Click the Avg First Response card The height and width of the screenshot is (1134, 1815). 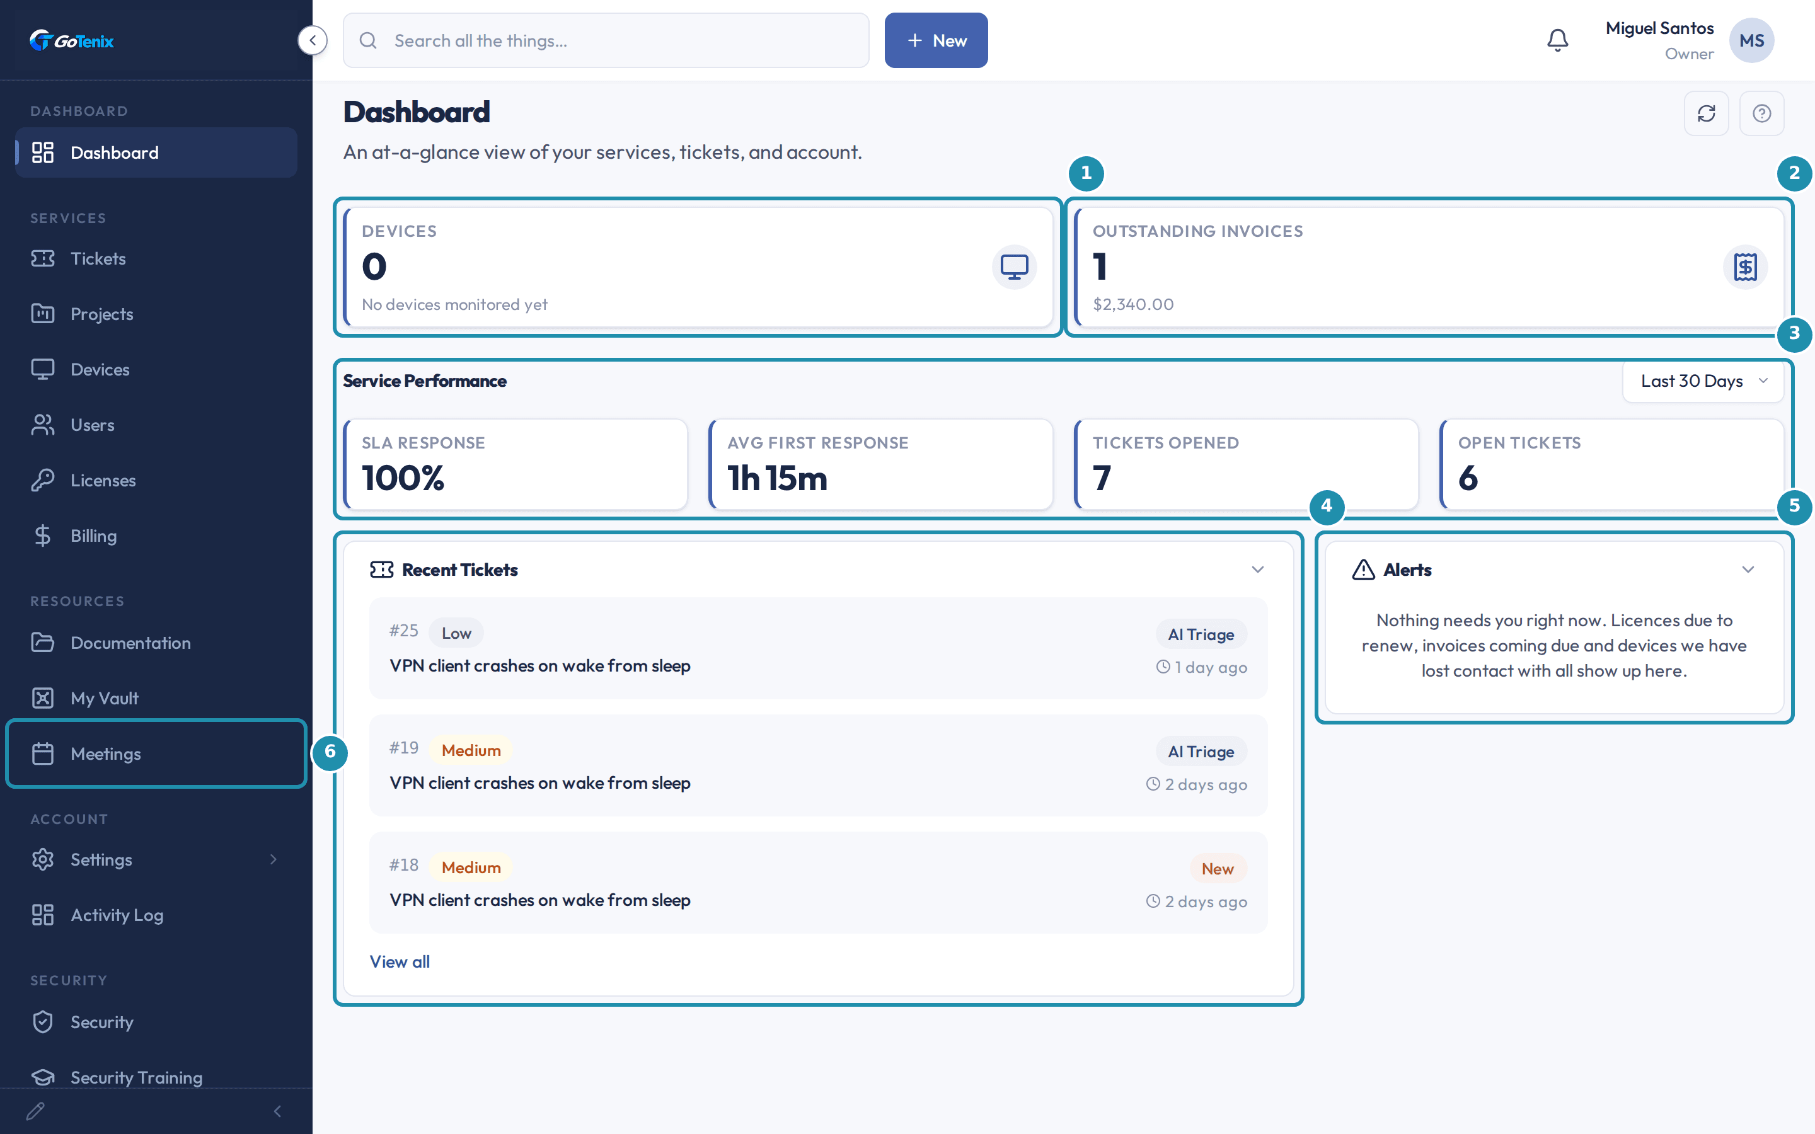pyautogui.click(x=880, y=464)
